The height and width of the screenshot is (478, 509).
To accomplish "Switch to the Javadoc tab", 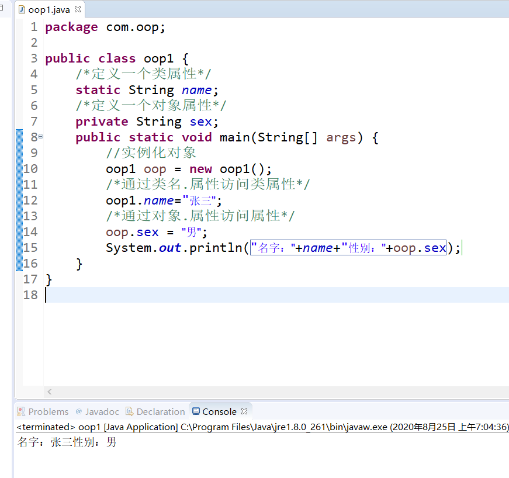I will click(x=98, y=411).
